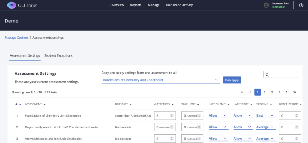
Task: Open Late Submit dropdown for Atoms Molecules row
Action: click(x=219, y=139)
